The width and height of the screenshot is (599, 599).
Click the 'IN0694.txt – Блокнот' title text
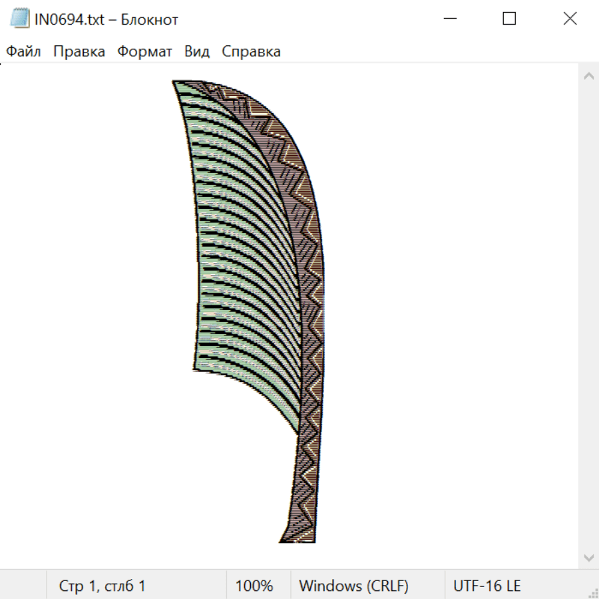106,19
